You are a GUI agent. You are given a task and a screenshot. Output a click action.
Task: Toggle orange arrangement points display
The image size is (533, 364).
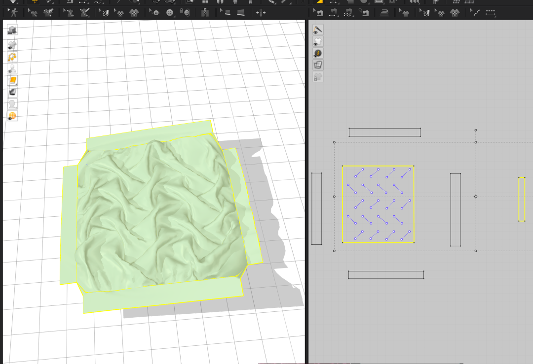click(x=12, y=57)
